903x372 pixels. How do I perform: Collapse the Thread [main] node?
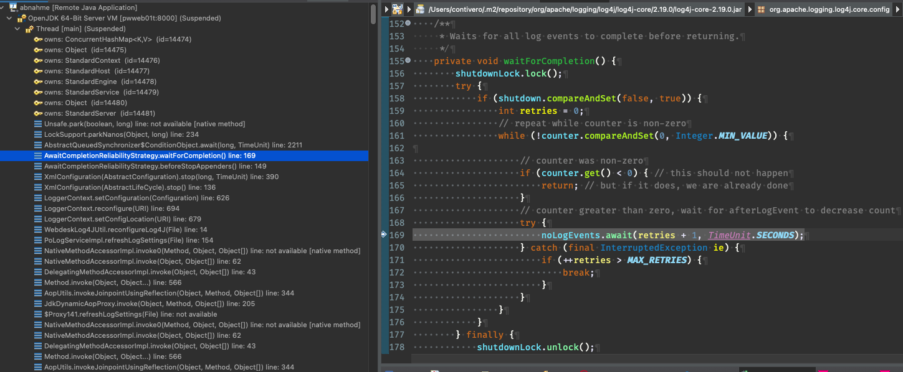(x=19, y=29)
